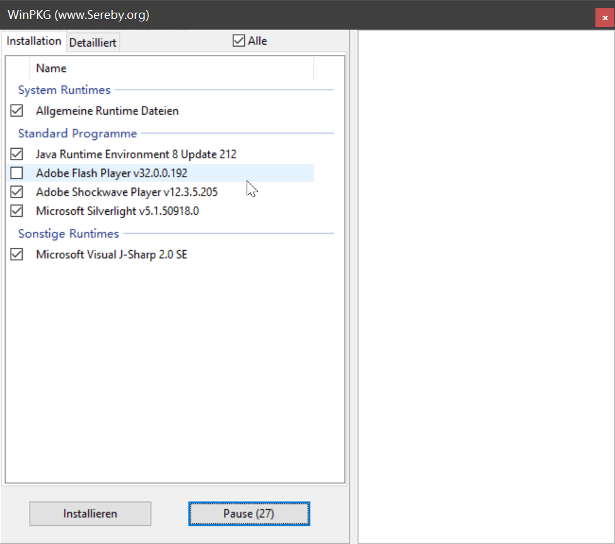Select row text Allgemeine Runtime Dateien
The width and height of the screenshot is (615, 544).
point(107,110)
